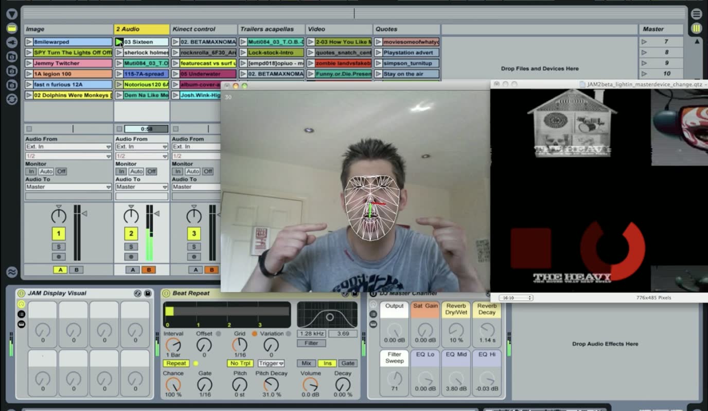Launch the 02 Dolphins Were Monkeys clip
This screenshot has height=411, width=708.
29,95
